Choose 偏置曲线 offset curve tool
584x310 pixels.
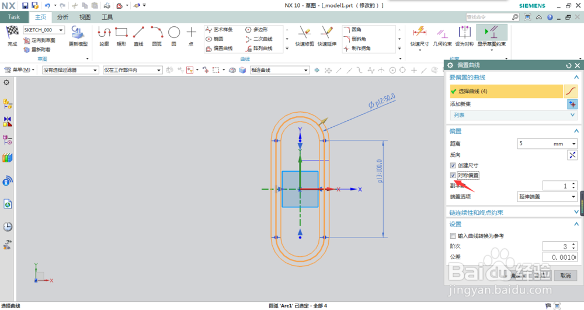[220, 48]
